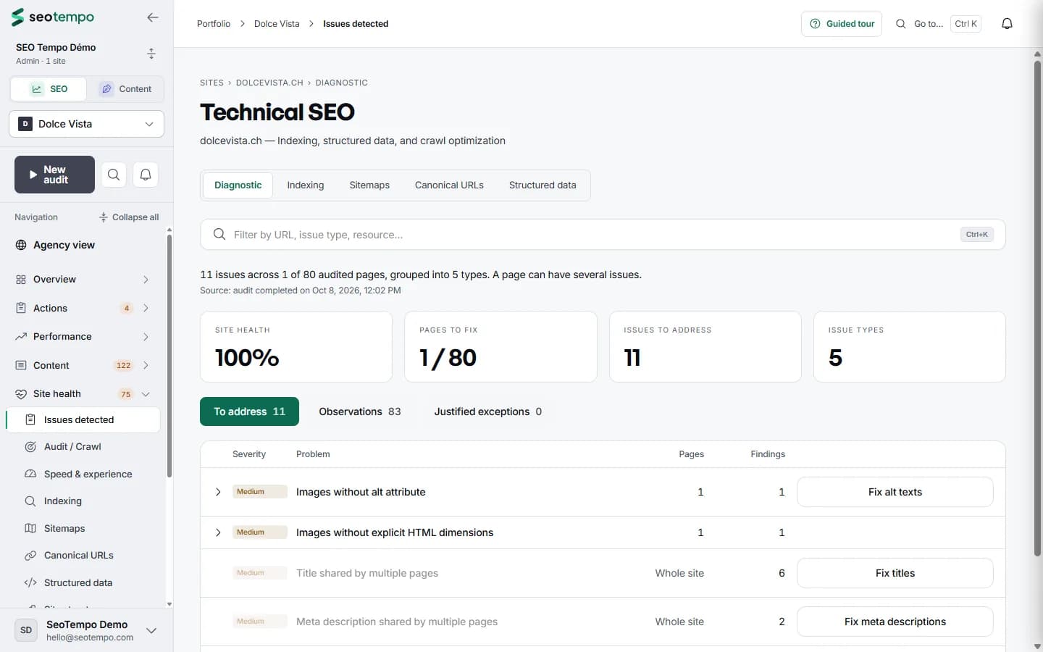Click Fix alt texts button

(895, 492)
